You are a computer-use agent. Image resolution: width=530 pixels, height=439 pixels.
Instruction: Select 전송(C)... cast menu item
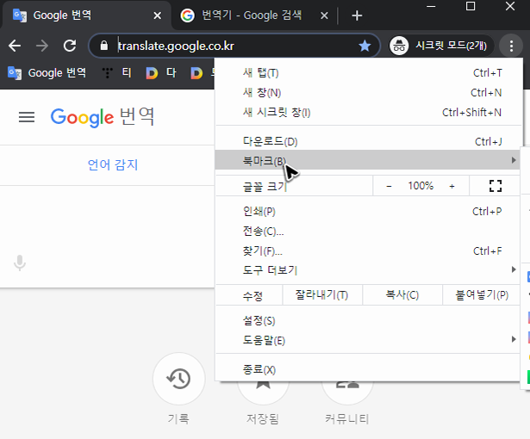click(x=368, y=232)
